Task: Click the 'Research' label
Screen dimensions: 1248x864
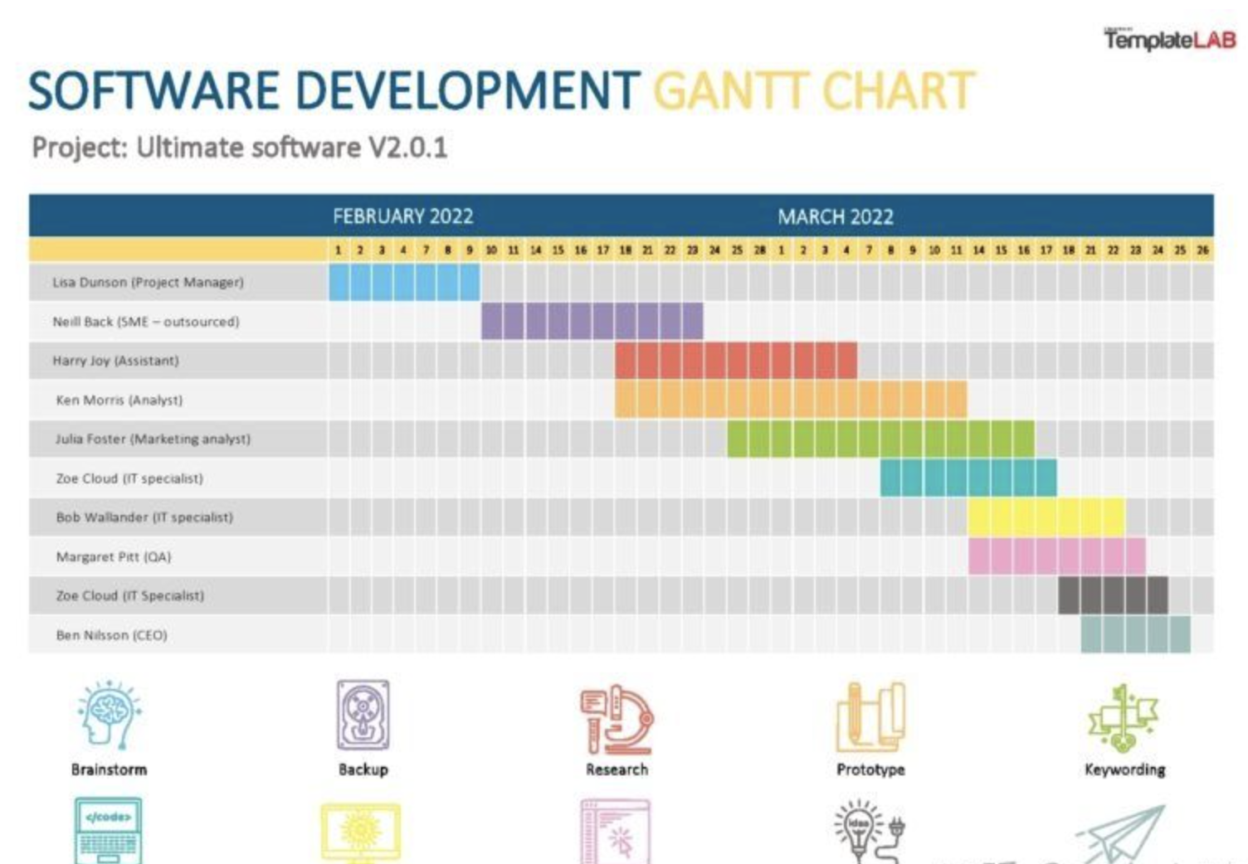Action: point(617,769)
